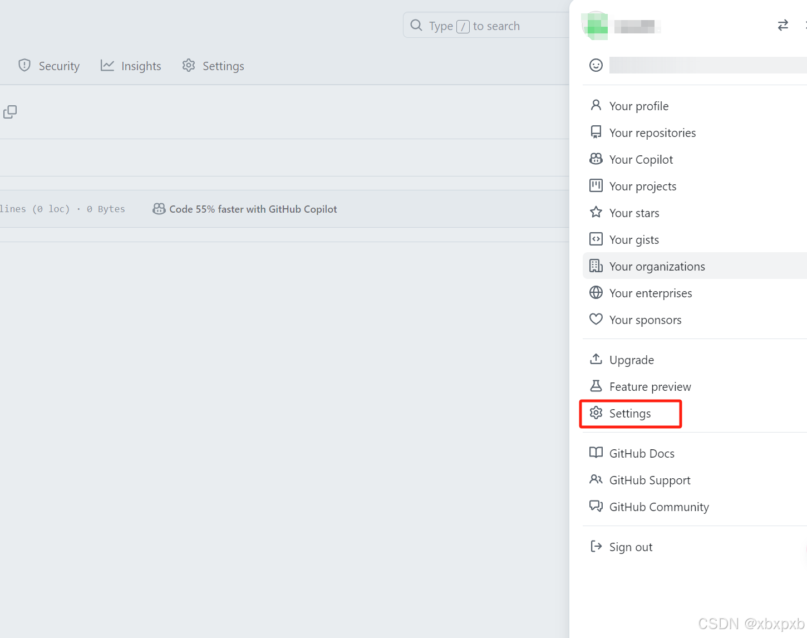Image resolution: width=807 pixels, height=638 pixels.
Task: Click the repo icon for Your repositories
Action: click(x=596, y=132)
